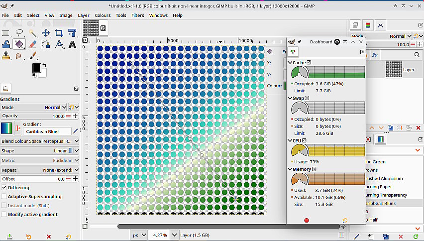Toggle the Dithering checkbox

(4, 188)
